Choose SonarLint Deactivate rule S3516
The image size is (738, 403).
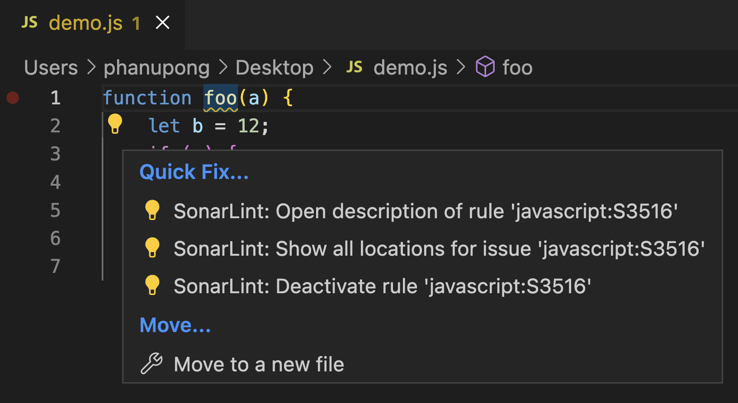click(422, 286)
